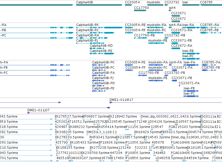Select the CG30054 gene label
This screenshot has height=162, width=222.
coord(132,2)
